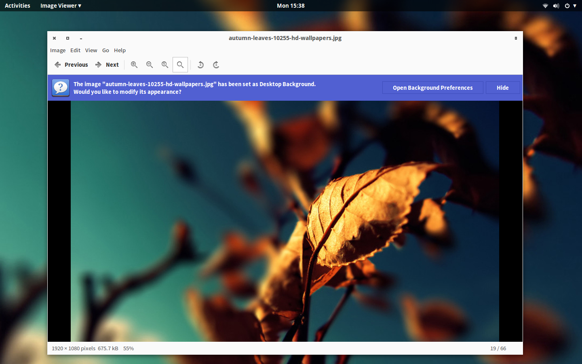Go to the Next image
The width and height of the screenshot is (582, 364).
tap(107, 65)
